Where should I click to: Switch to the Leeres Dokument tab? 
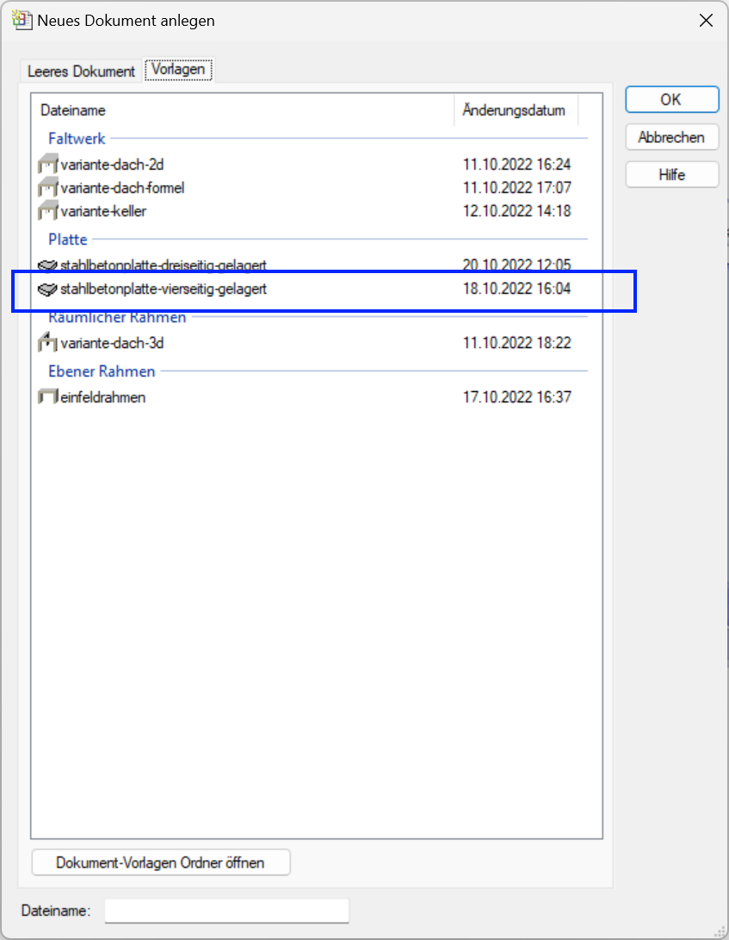pyautogui.click(x=82, y=72)
